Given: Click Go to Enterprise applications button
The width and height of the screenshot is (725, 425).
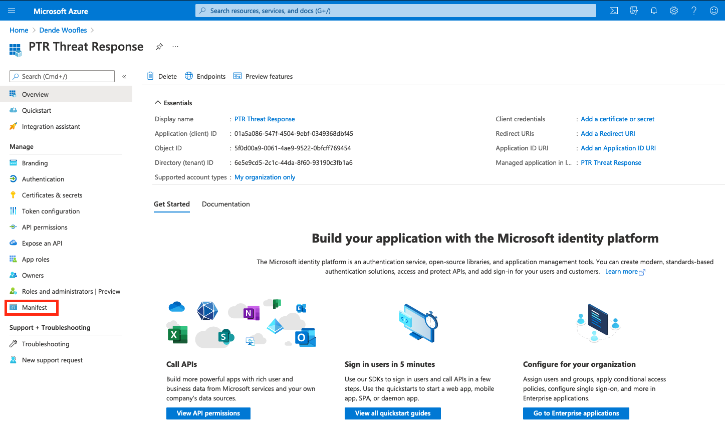Looking at the screenshot, I should [576, 413].
